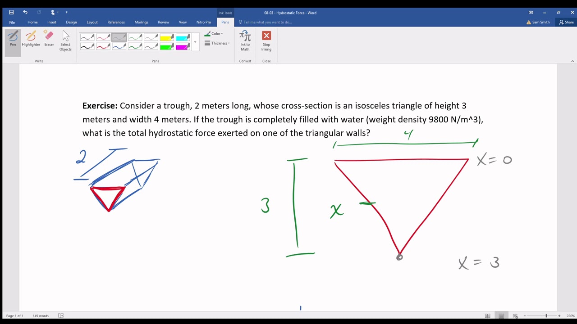Image resolution: width=577 pixels, height=324 pixels.
Task: Open the Mailings tab
Action: (x=141, y=22)
